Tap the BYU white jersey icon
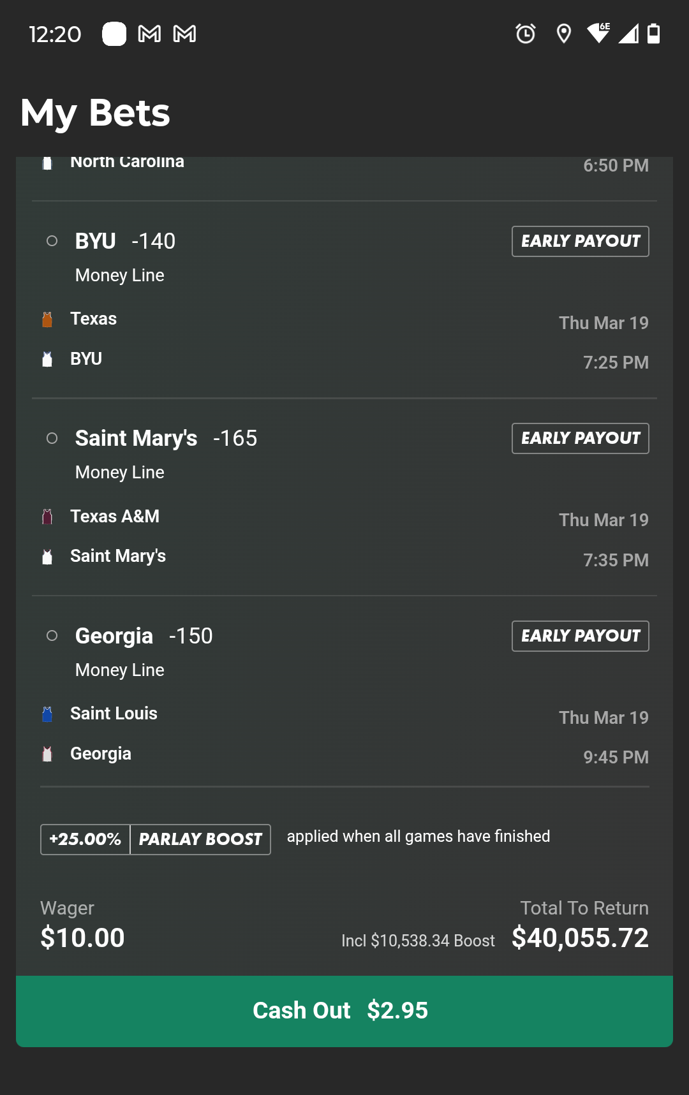This screenshot has width=689, height=1095. click(47, 359)
